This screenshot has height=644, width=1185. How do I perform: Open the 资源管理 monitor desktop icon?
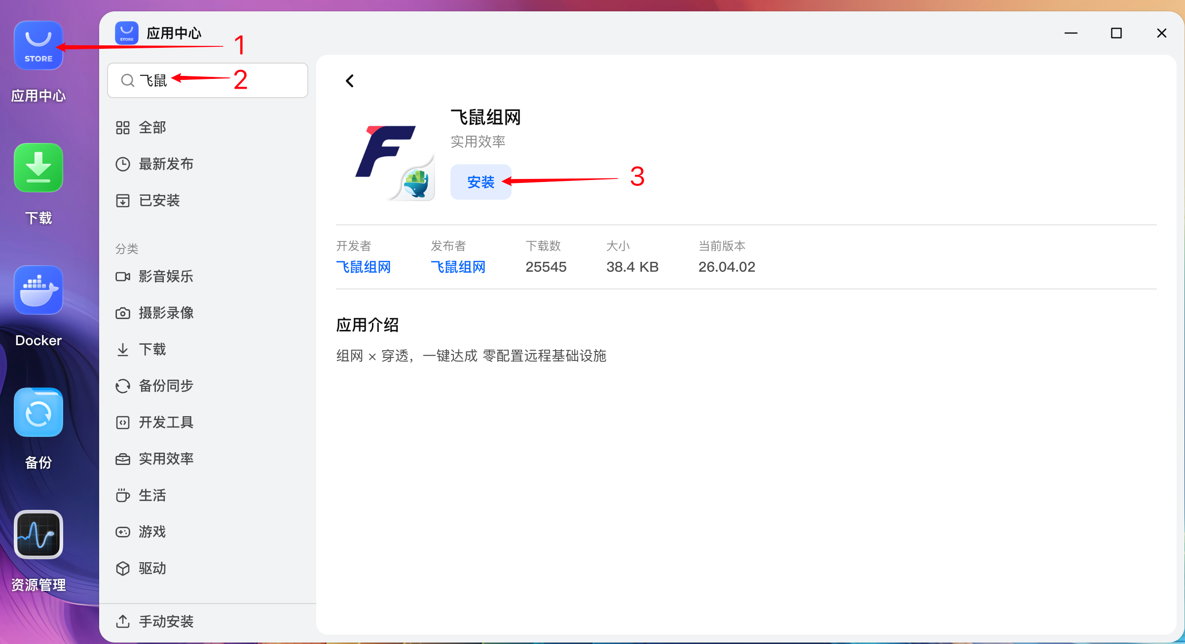click(38, 535)
